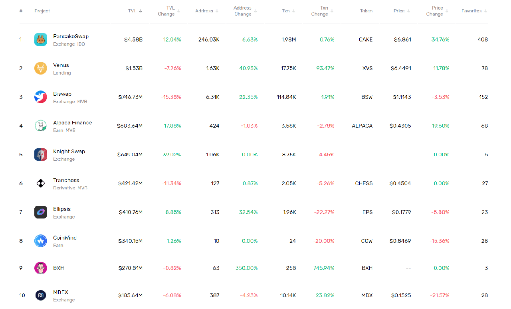Sort by Favorites column arrow

(x=485, y=11)
